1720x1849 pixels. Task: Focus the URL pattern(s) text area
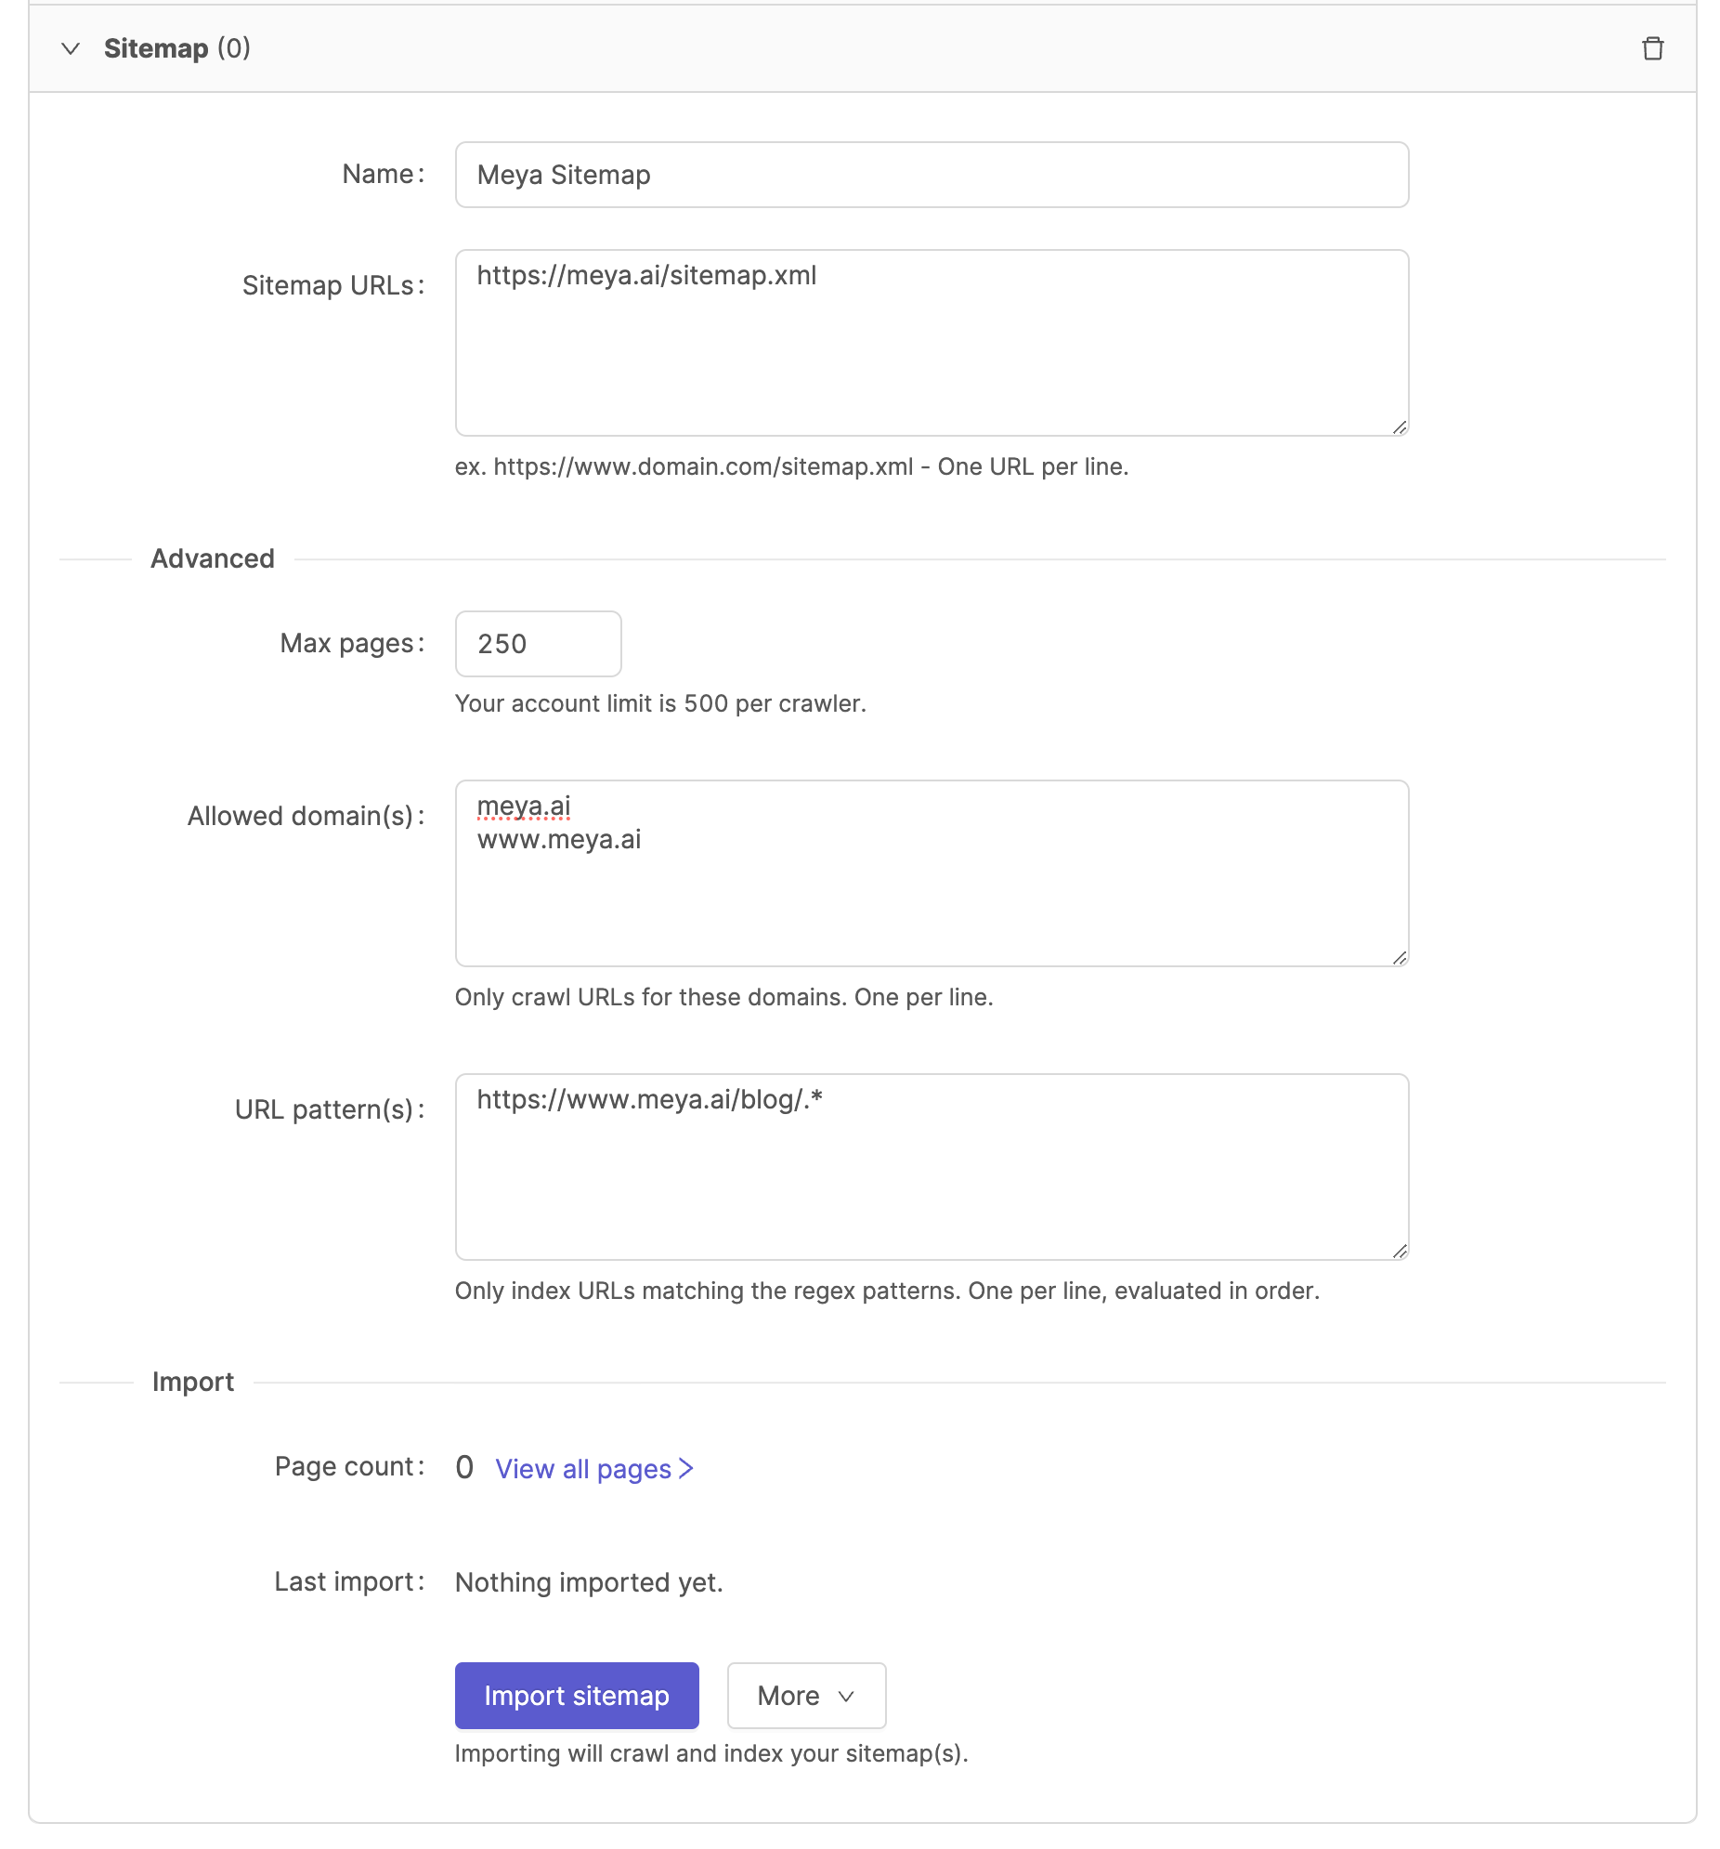coord(931,1166)
